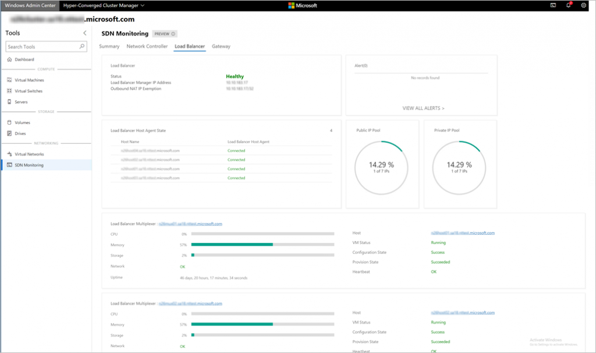Viewport: 596px width, 353px height.
Task: Click the Public IP Pool usage ring
Action: (381, 168)
